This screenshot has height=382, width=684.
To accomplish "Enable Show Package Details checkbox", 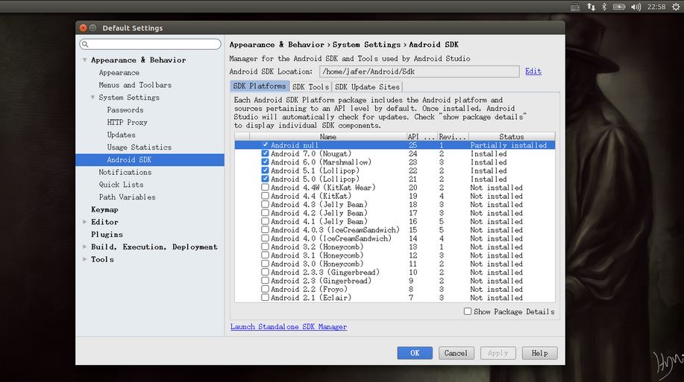I will [x=468, y=311].
